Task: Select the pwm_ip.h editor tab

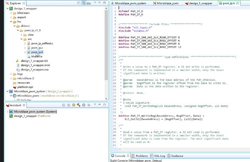Action: pos(229,3)
